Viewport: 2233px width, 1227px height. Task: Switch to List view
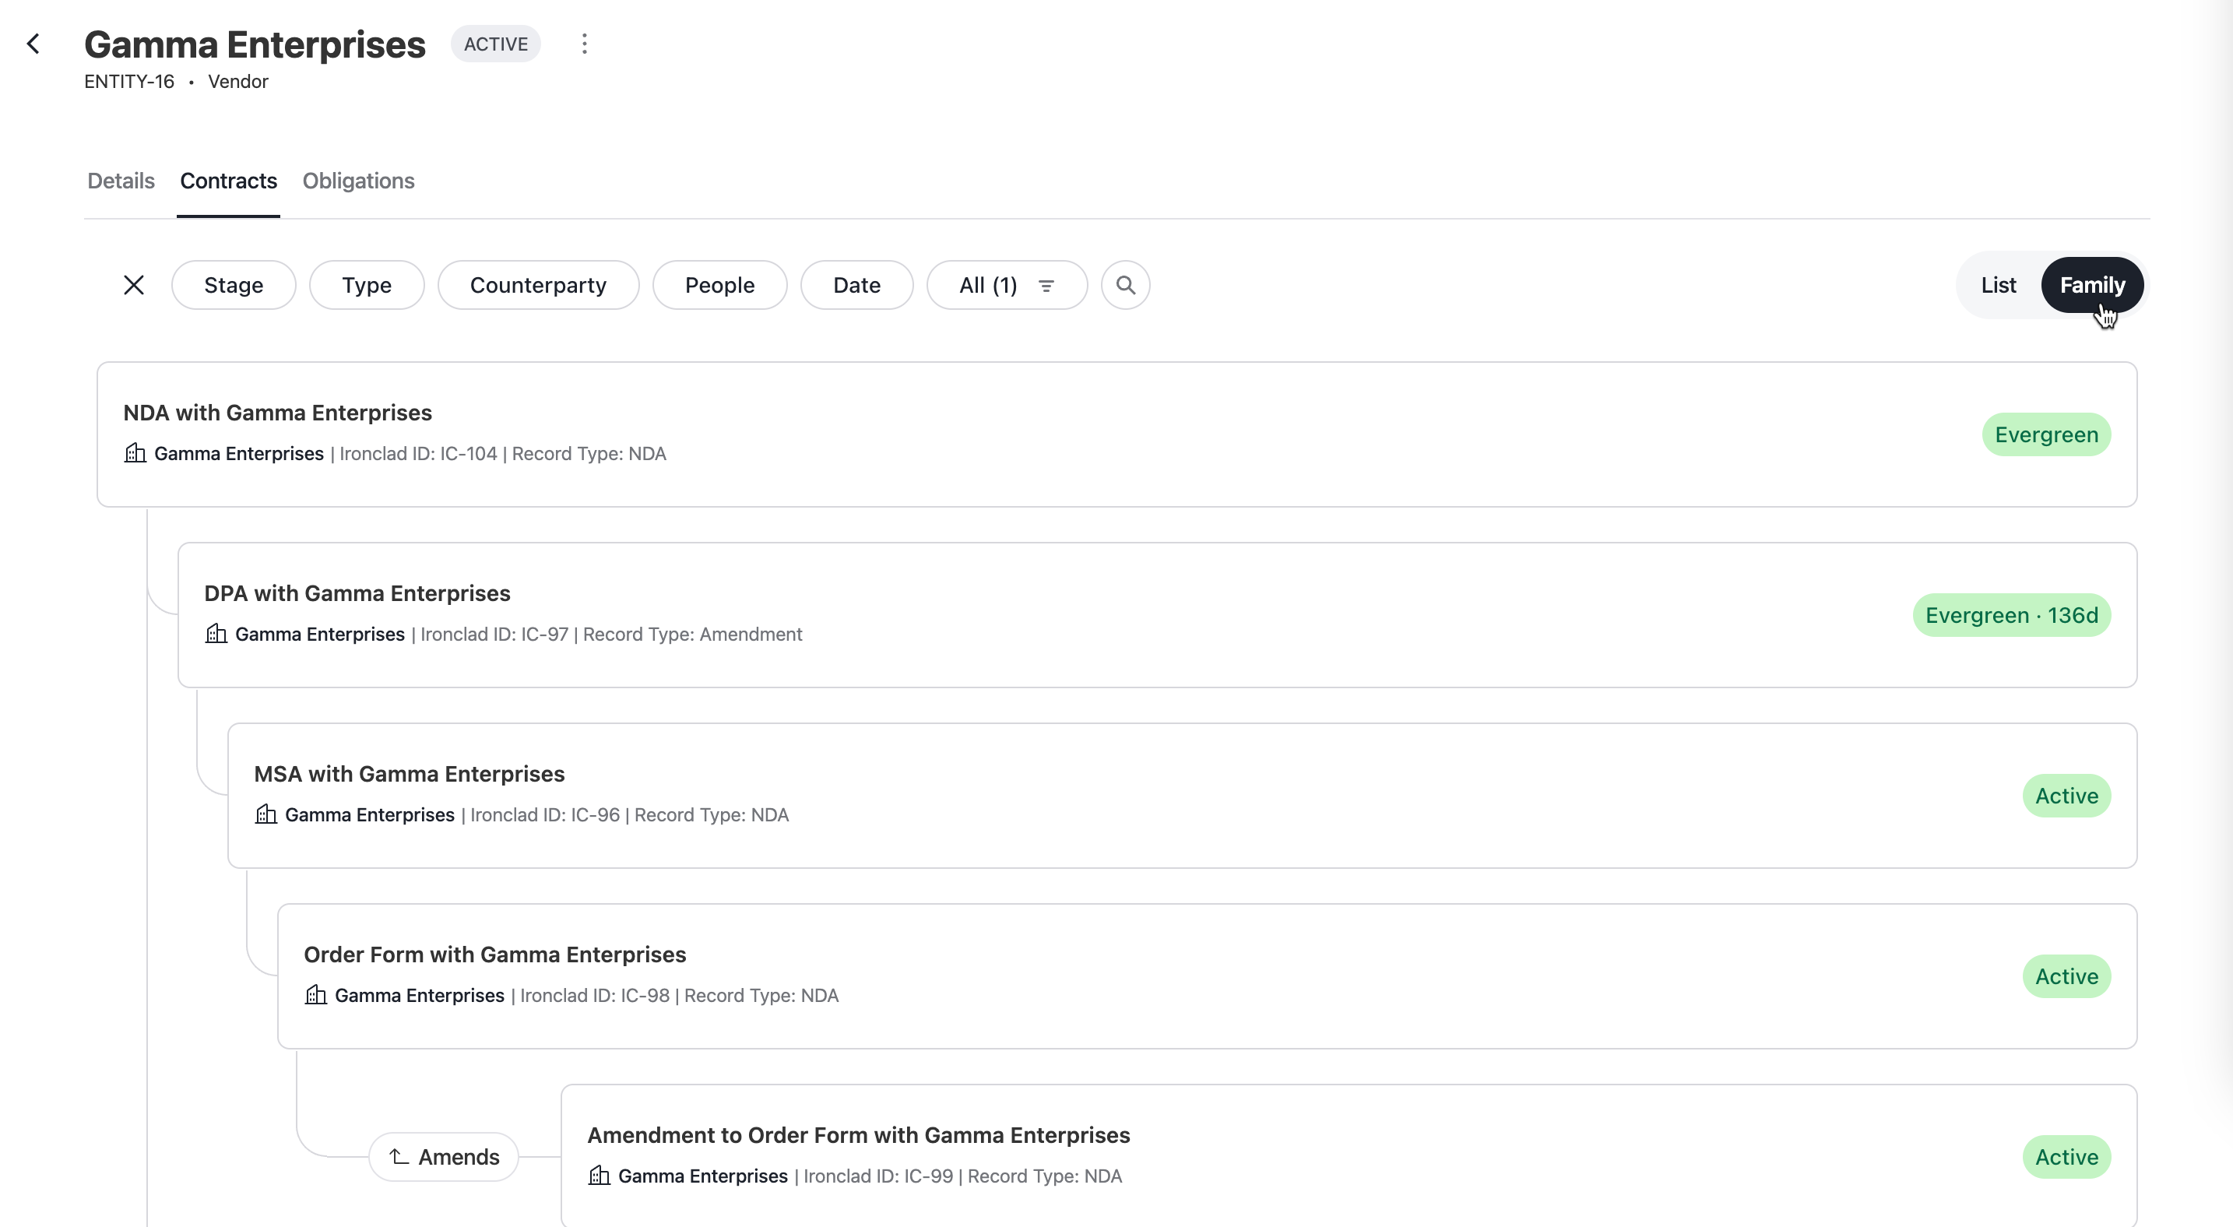[1997, 285]
